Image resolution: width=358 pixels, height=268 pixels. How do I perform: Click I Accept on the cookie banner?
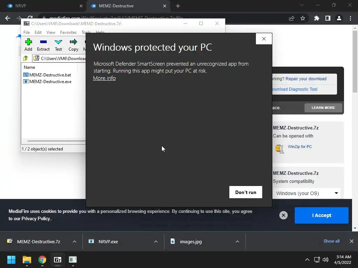(322, 215)
